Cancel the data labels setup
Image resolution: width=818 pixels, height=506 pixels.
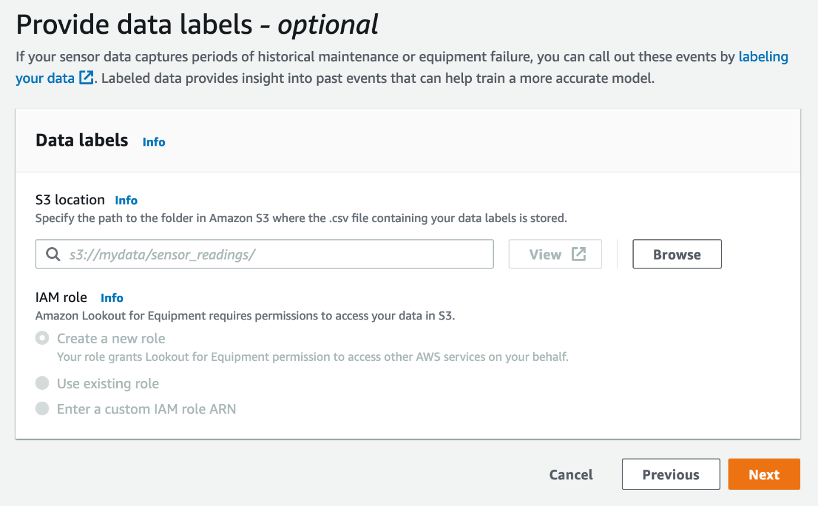pyautogui.click(x=571, y=475)
